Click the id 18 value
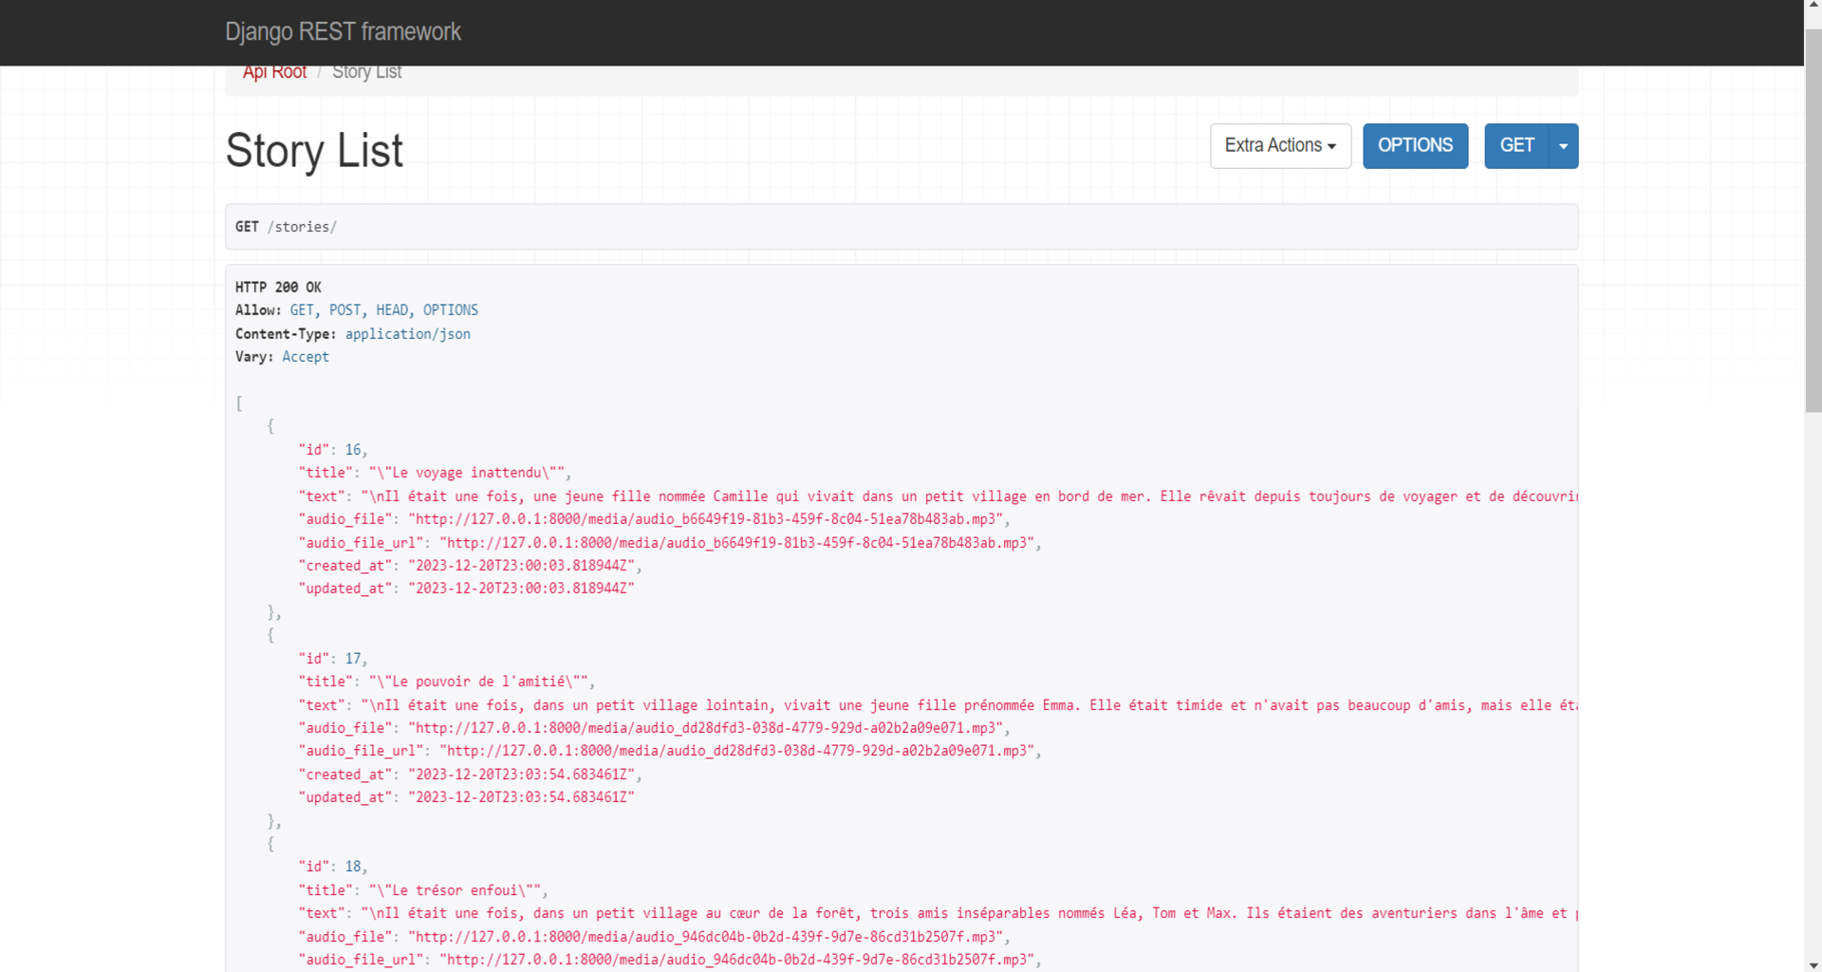 coord(353,867)
